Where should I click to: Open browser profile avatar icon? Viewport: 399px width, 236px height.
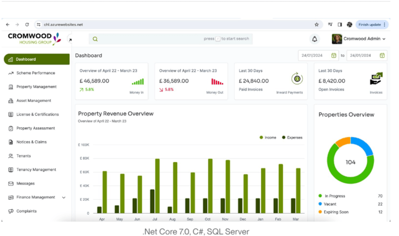(x=350, y=24)
